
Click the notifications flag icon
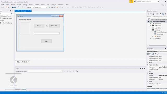click(131, 2)
